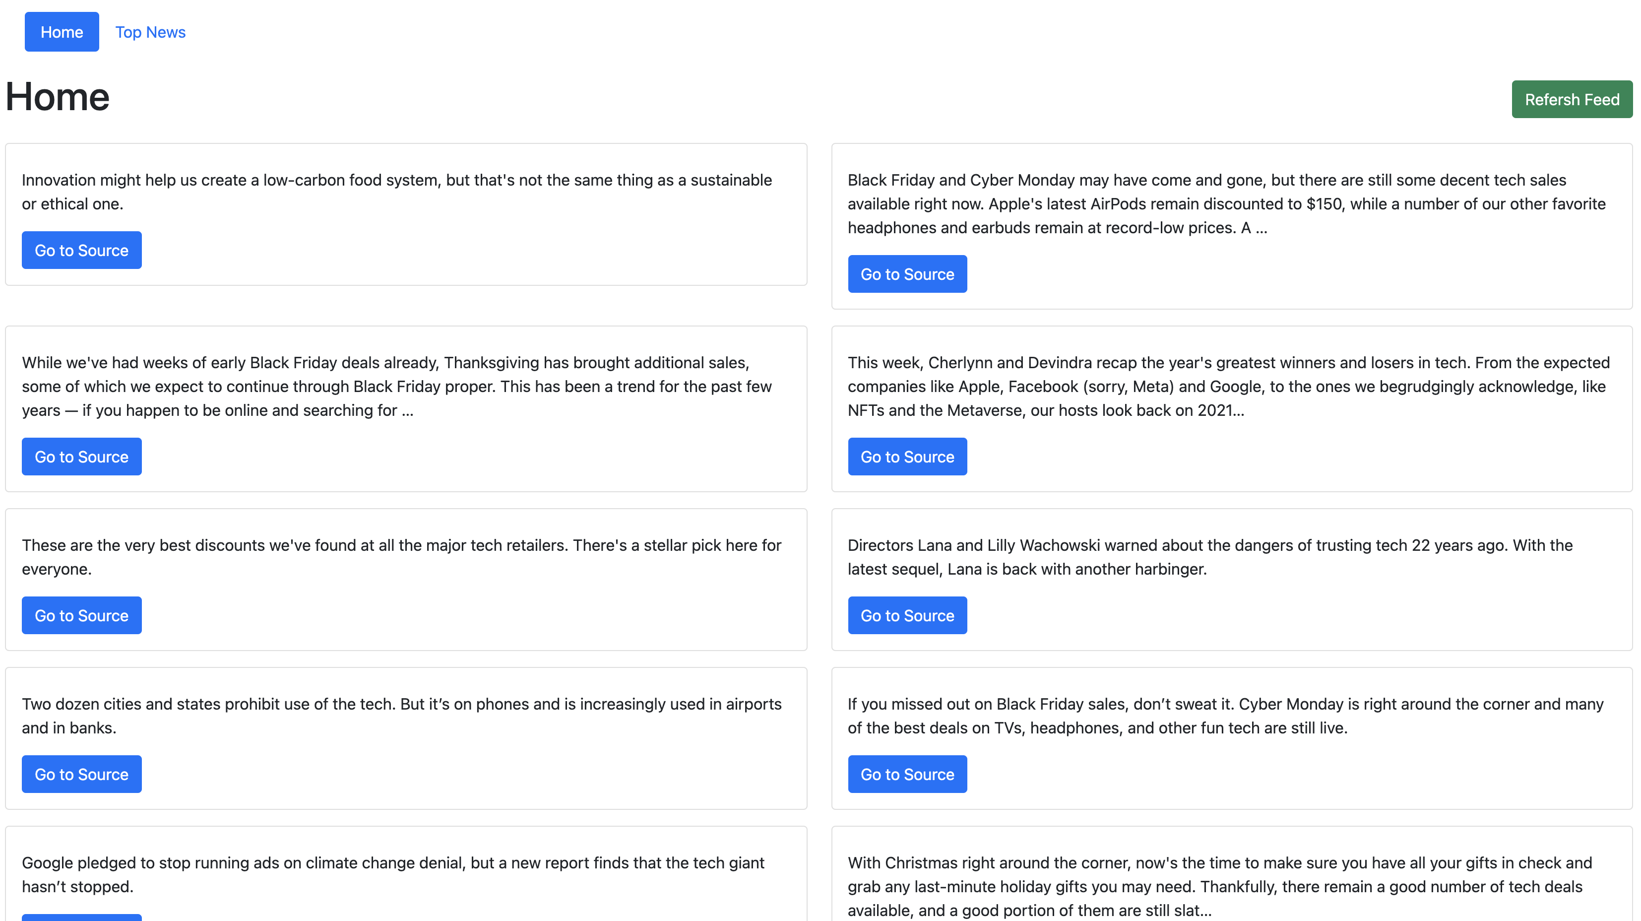Viewport: 1641px width, 921px height.
Task: Go to source of the Cherlynn and Devindra recap article
Action: coord(907,457)
